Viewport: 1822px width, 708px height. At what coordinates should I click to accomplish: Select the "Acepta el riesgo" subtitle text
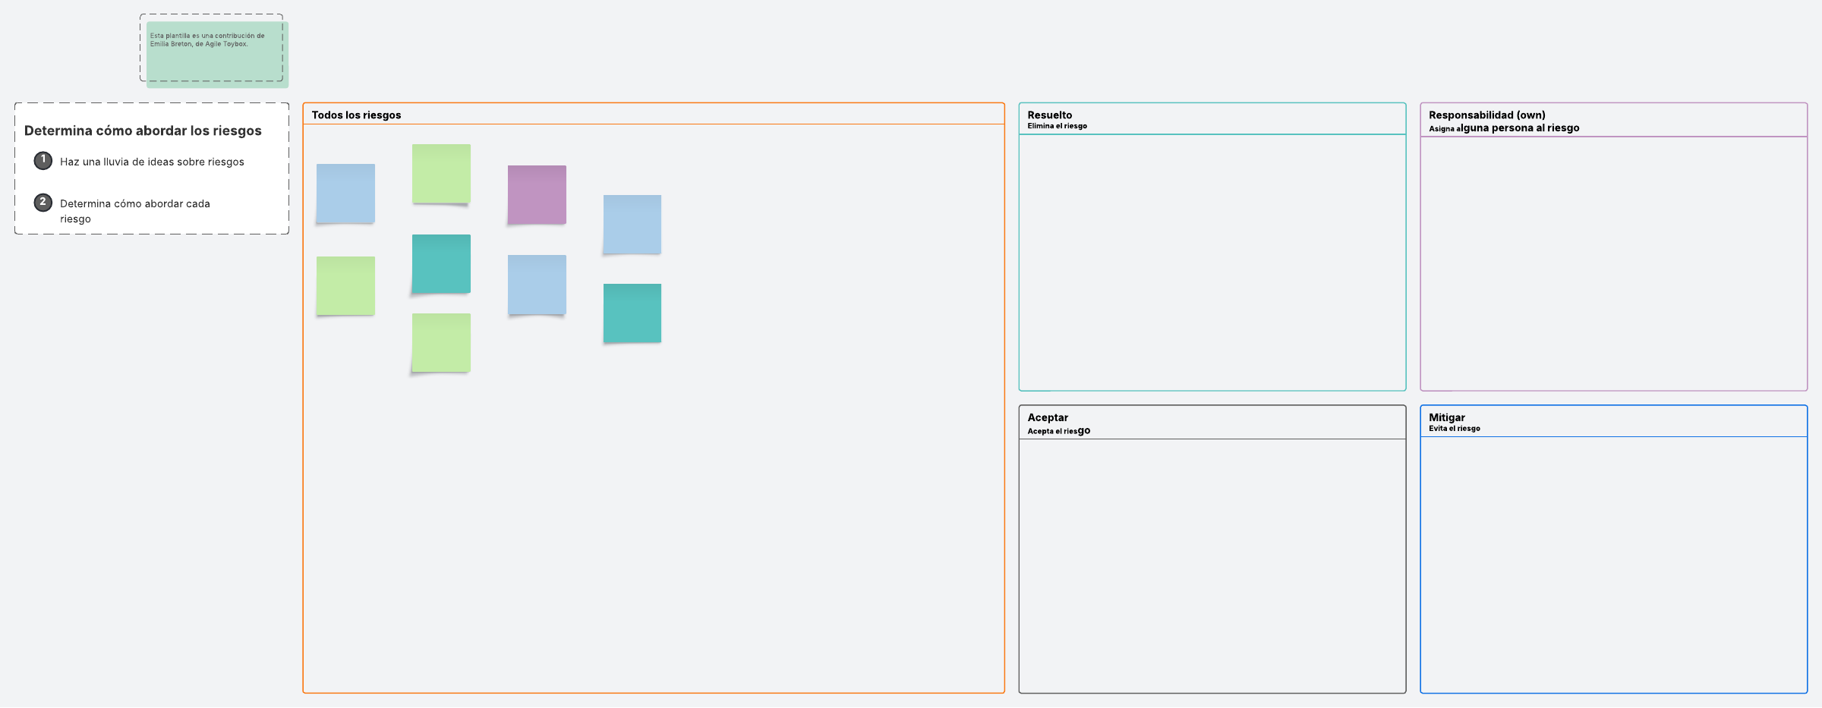tap(1058, 431)
